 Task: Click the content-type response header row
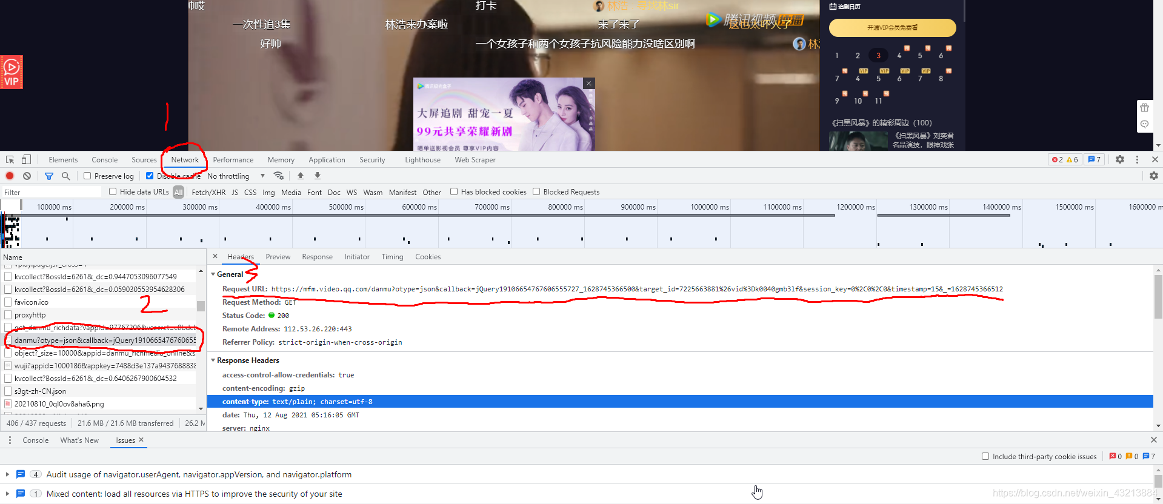click(x=680, y=402)
